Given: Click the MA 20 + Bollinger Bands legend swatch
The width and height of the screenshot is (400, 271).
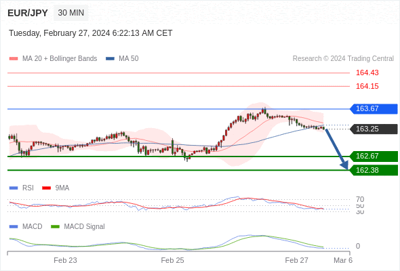Looking at the screenshot, I should [14, 59].
